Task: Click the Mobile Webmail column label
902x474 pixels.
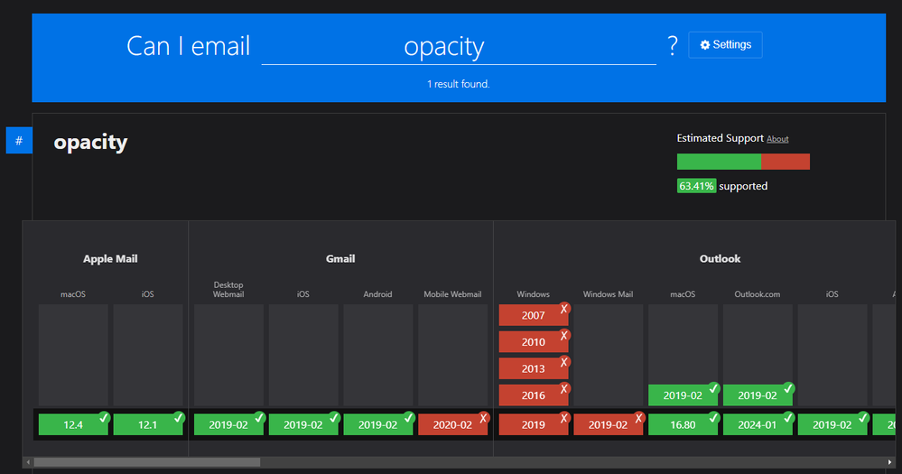Action: [452, 294]
